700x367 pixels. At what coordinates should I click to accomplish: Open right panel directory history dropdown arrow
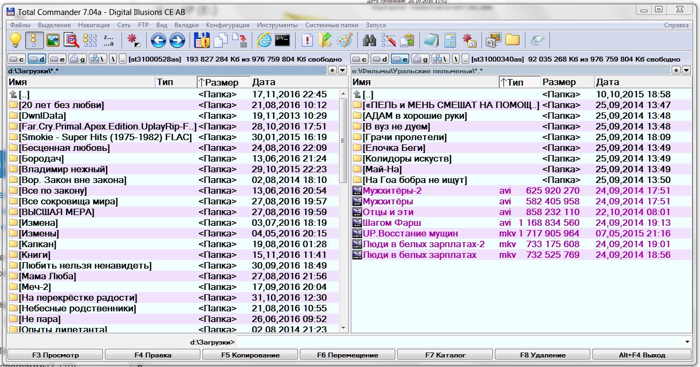pos(686,71)
